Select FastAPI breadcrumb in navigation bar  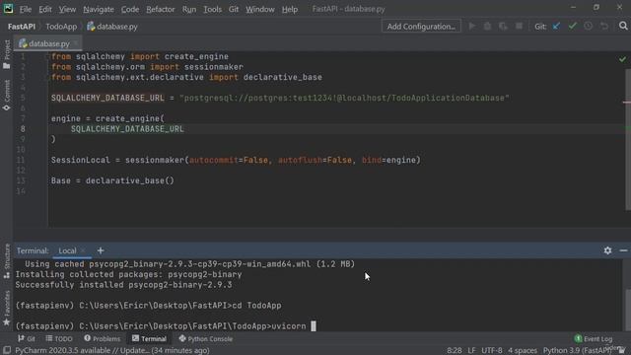(22, 27)
